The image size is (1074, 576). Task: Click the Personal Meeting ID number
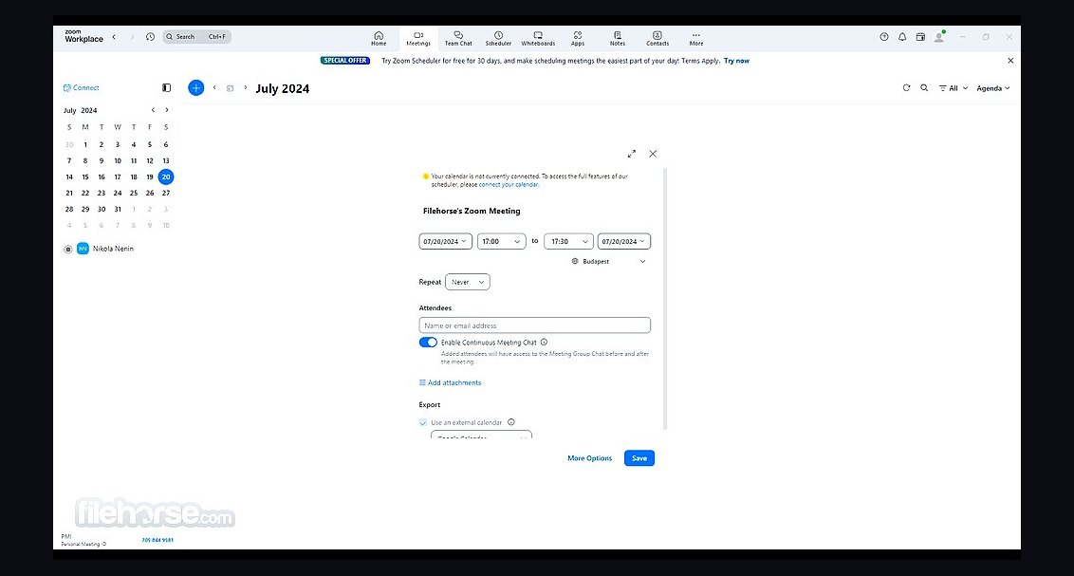[x=157, y=540]
